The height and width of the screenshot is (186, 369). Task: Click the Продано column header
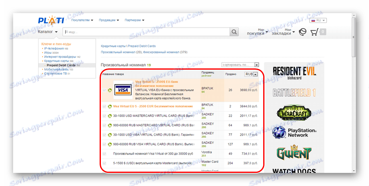(x=230, y=74)
